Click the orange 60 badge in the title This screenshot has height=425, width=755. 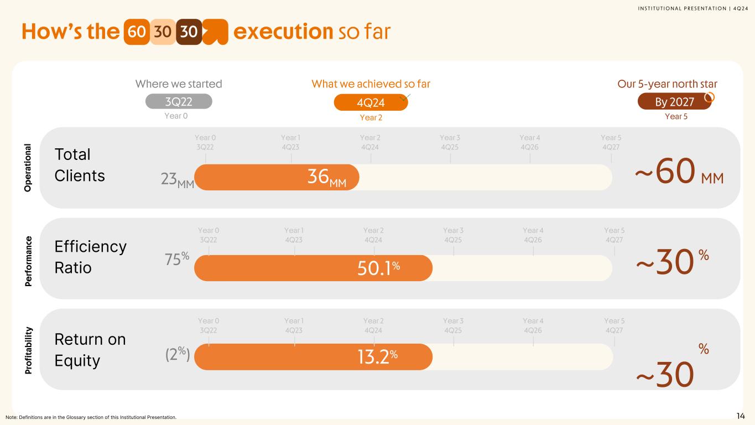pyautogui.click(x=136, y=32)
